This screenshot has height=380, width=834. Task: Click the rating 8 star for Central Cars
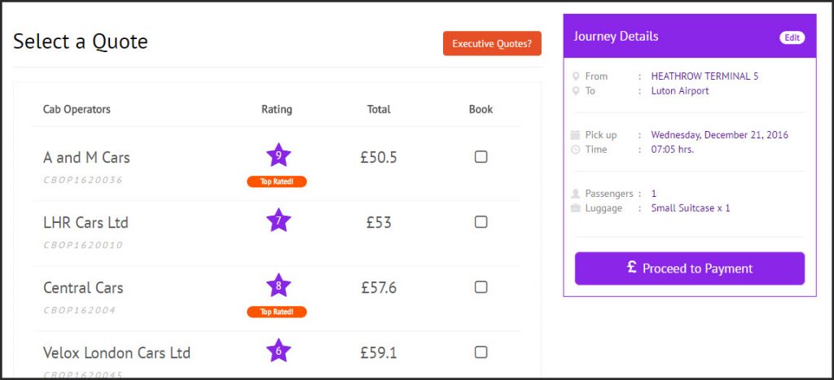(278, 285)
